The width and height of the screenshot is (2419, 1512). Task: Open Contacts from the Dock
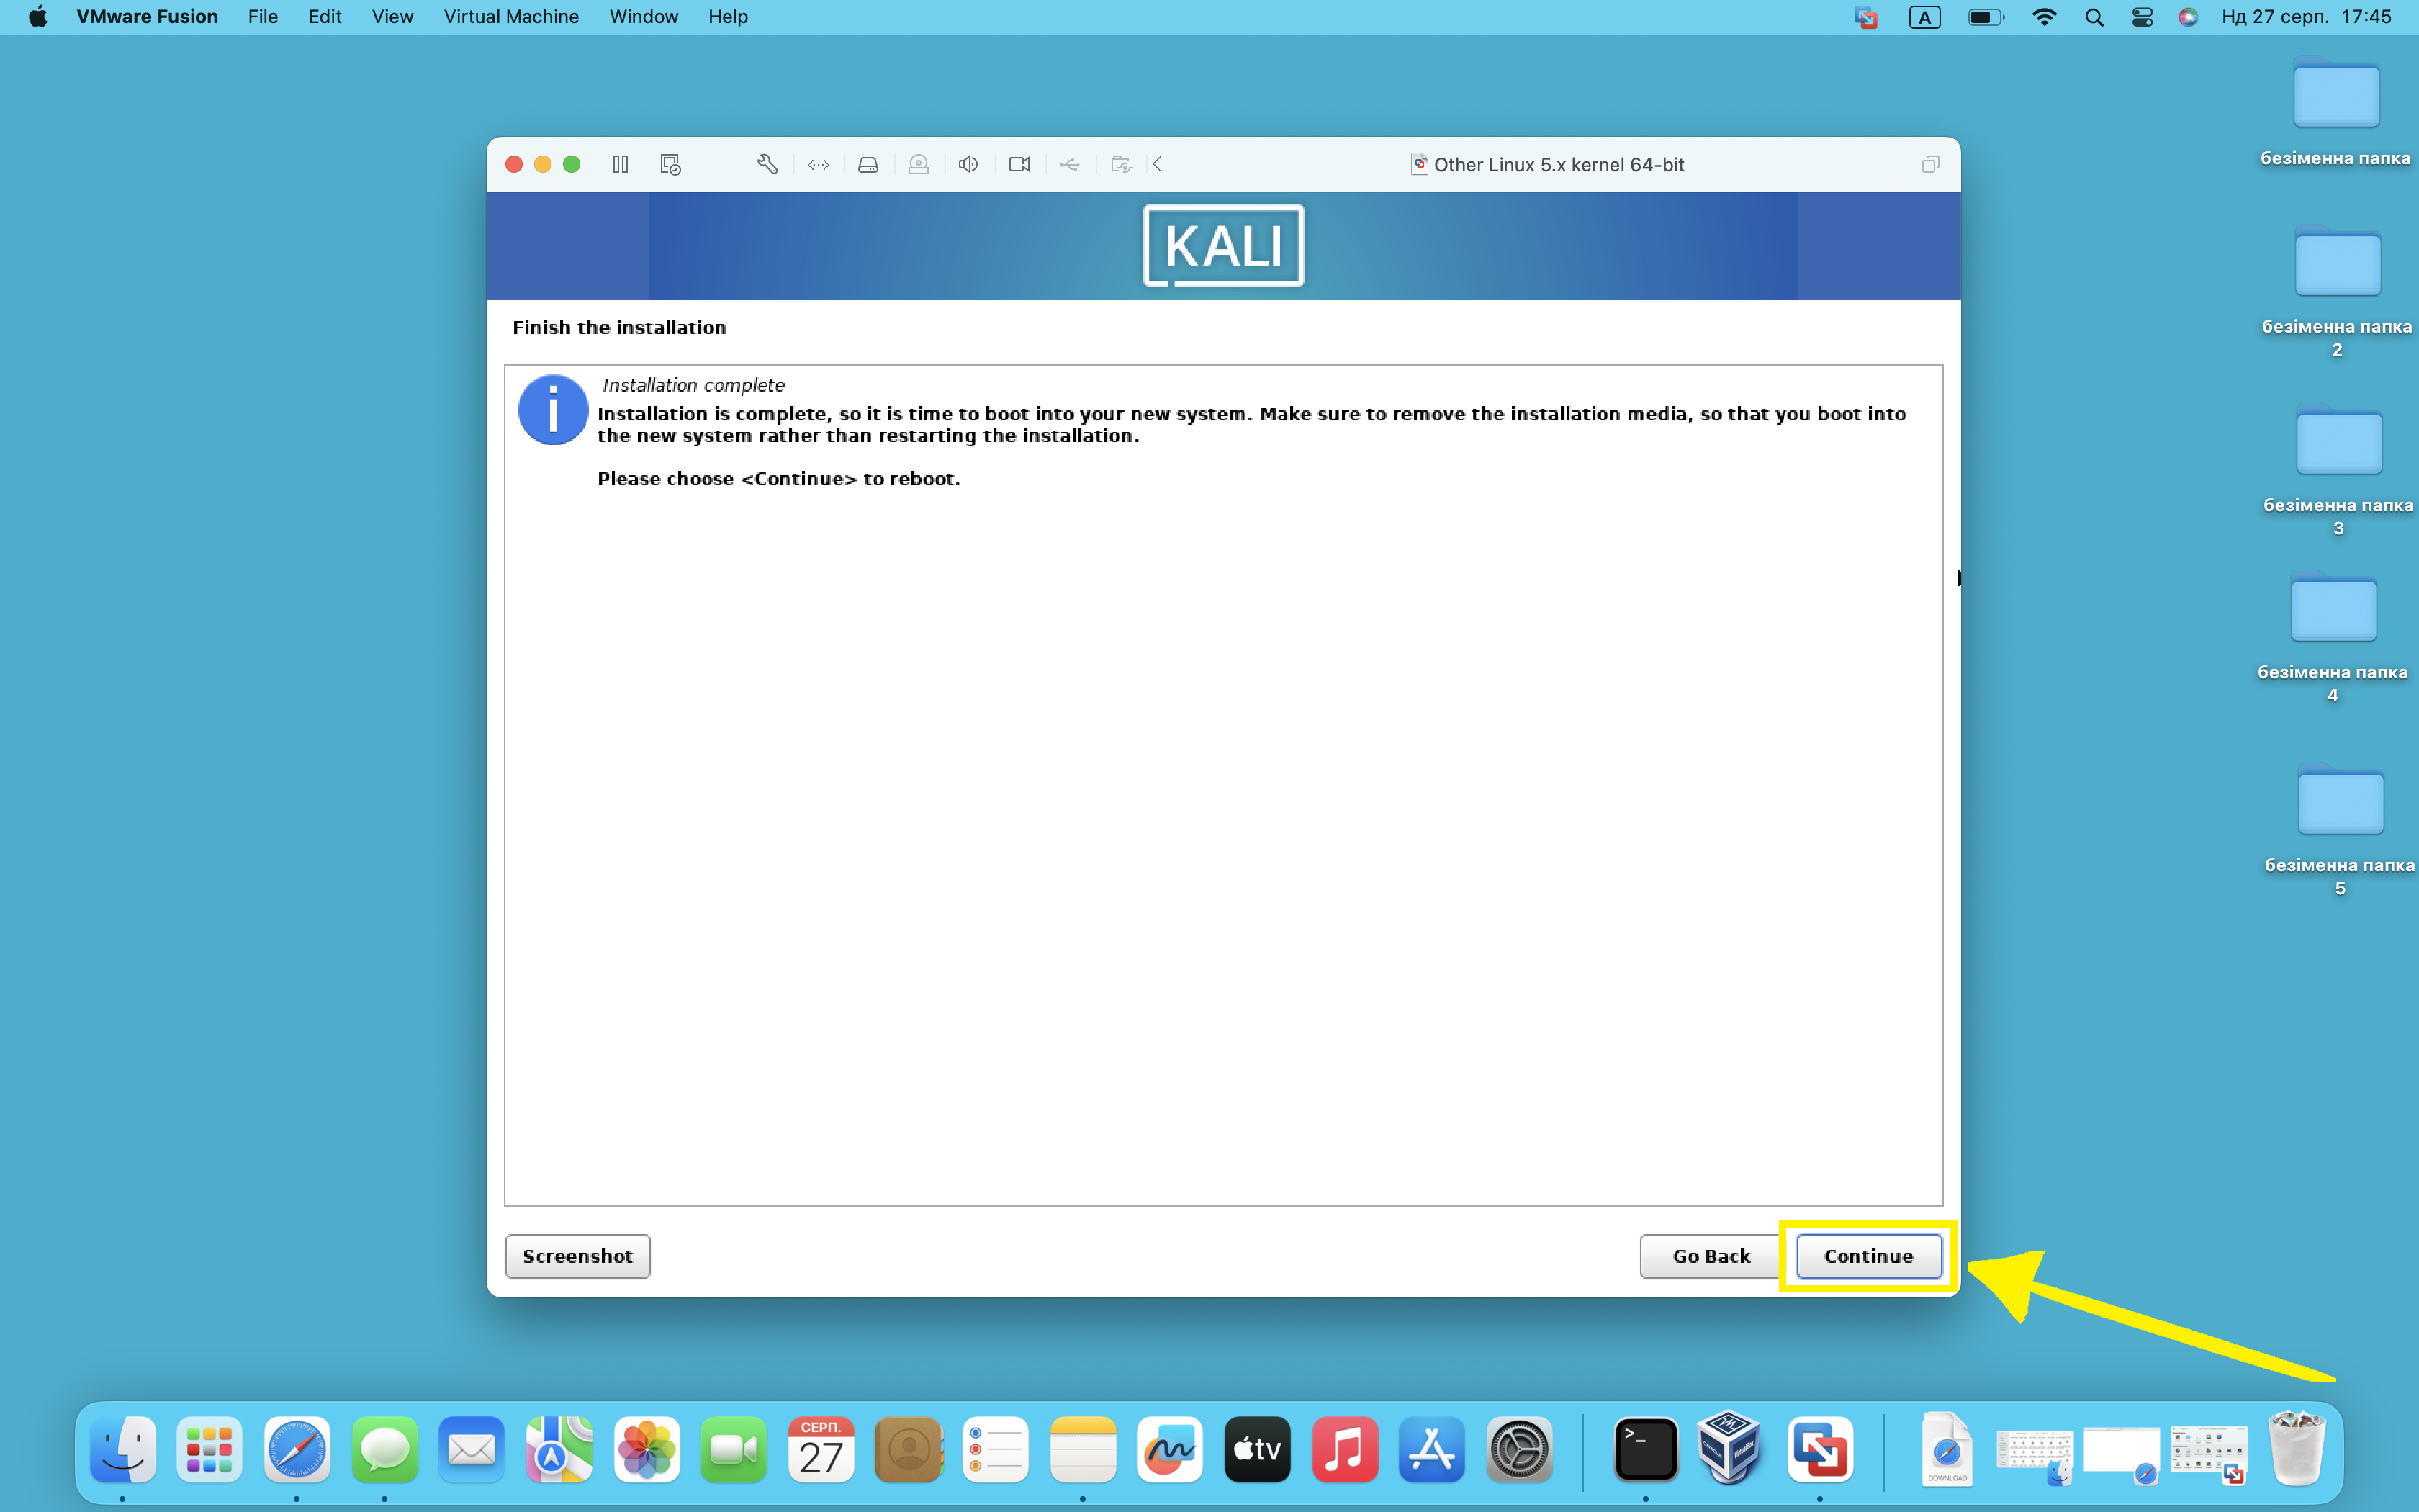pos(909,1449)
